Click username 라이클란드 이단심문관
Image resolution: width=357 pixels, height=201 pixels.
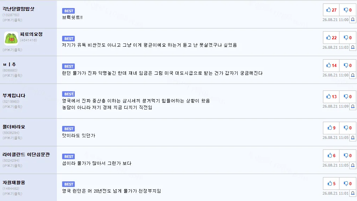point(26,154)
